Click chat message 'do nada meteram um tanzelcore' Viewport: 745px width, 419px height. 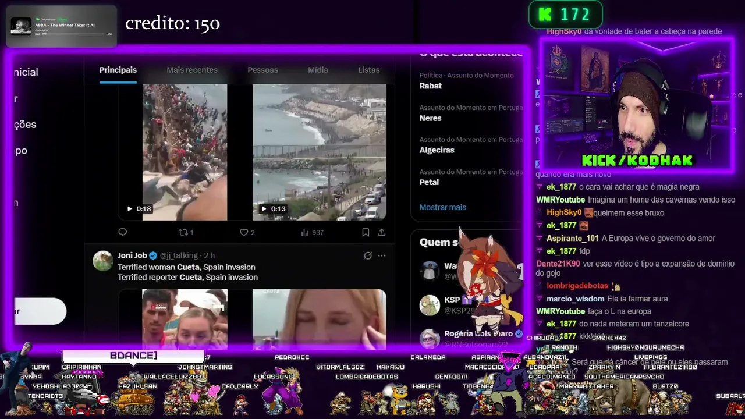[x=634, y=324]
